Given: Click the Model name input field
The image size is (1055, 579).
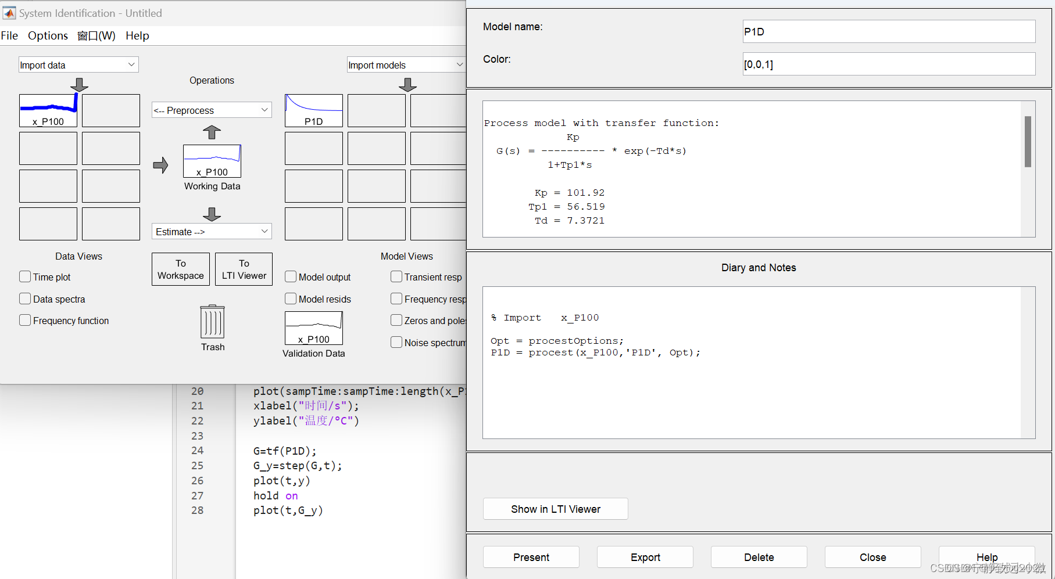Looking at the screenshot, I should [x=889, y=31].
